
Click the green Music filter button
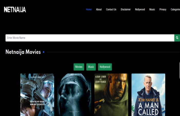click(x=91, y=67)
